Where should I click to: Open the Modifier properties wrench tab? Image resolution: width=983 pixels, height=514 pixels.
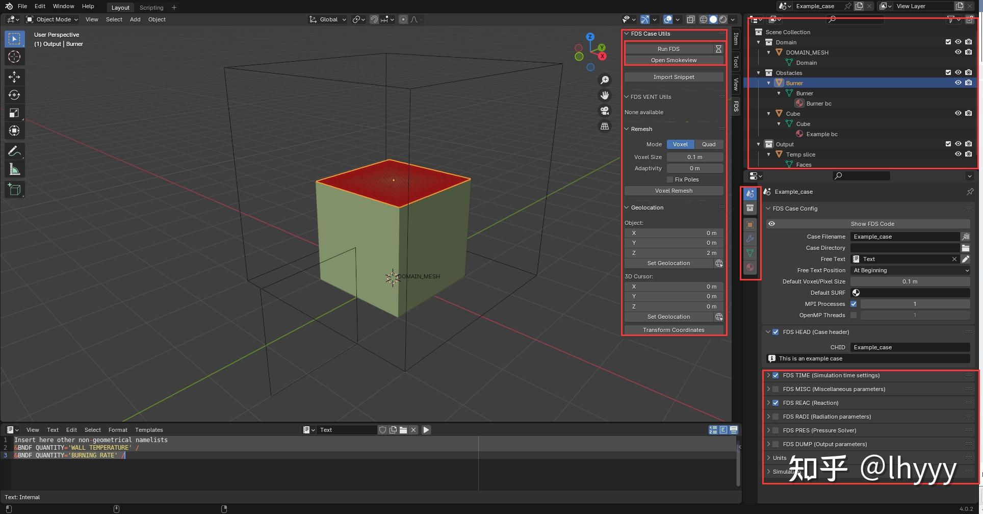[x=750, y=238]
